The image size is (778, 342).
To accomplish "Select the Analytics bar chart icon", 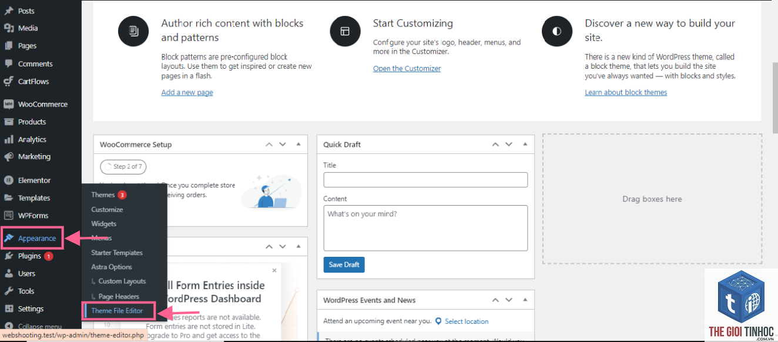I will (8, 139).
